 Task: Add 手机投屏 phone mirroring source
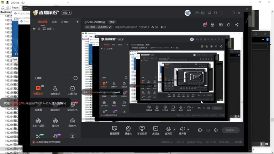[142, 130]
